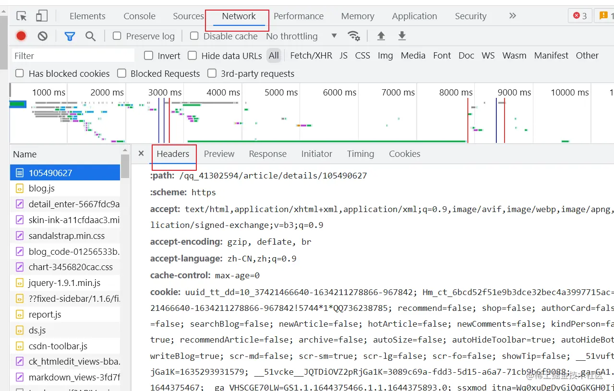
Task: Select the Network panel tab
Action: [x=239, y=16]
